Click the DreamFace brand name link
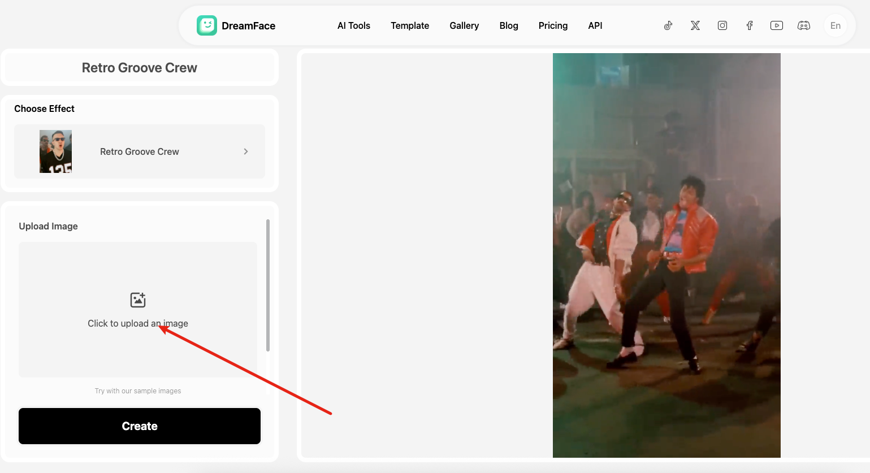The width and height of the screenshot is (870, 473). coord(249,25)
